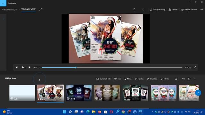
Task: Select the VİZYON DENEME project title
Action: click(29, 9)
